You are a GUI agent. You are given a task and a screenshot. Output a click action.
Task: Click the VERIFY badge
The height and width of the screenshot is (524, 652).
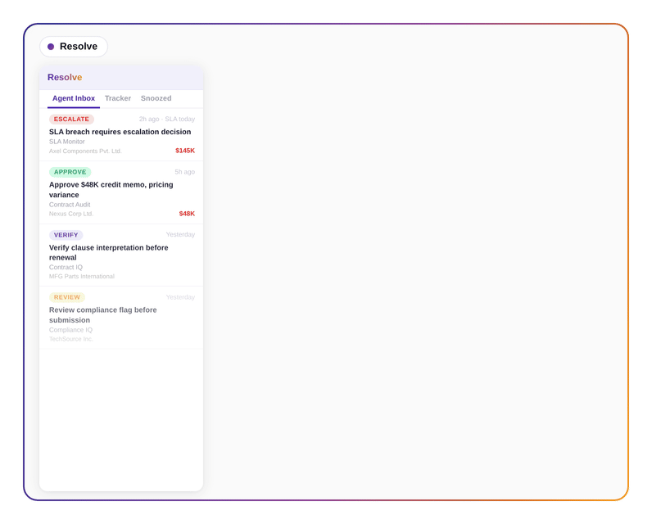tap(66, 235)
